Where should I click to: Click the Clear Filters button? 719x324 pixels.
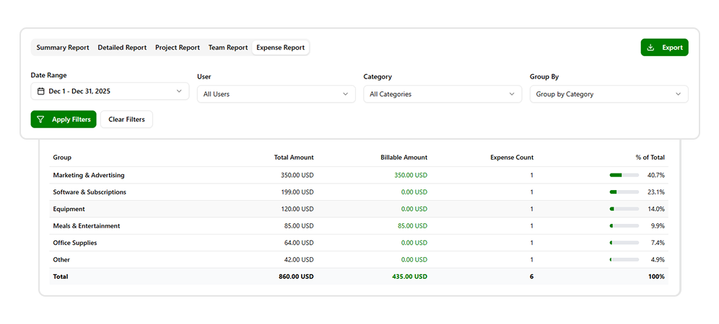(126, 120)
